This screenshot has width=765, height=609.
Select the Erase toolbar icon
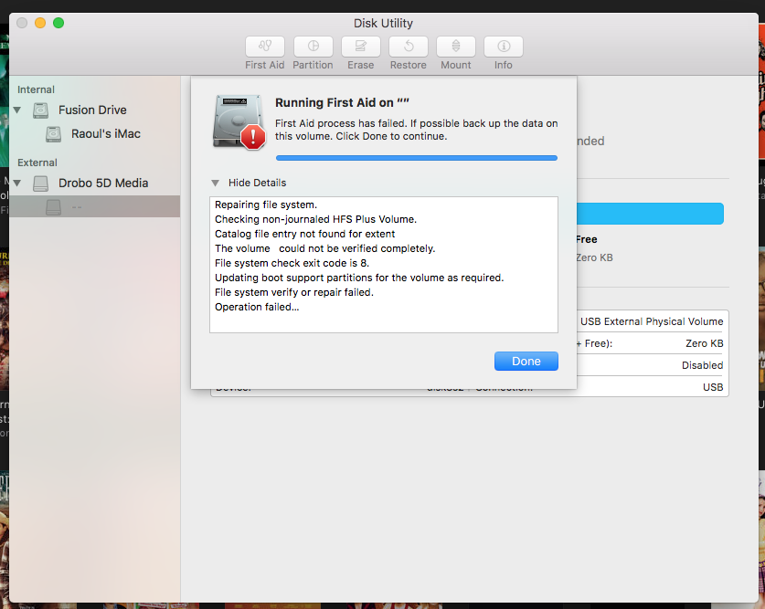click(360, 47)
